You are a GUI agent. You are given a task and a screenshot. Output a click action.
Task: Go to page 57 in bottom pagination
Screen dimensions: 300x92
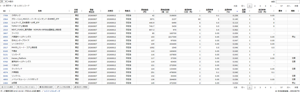[282, 87]
